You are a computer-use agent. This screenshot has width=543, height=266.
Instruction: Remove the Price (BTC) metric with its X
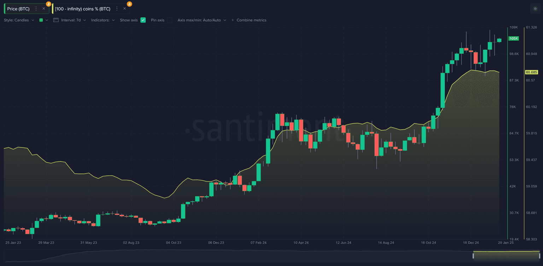point(43,8)
